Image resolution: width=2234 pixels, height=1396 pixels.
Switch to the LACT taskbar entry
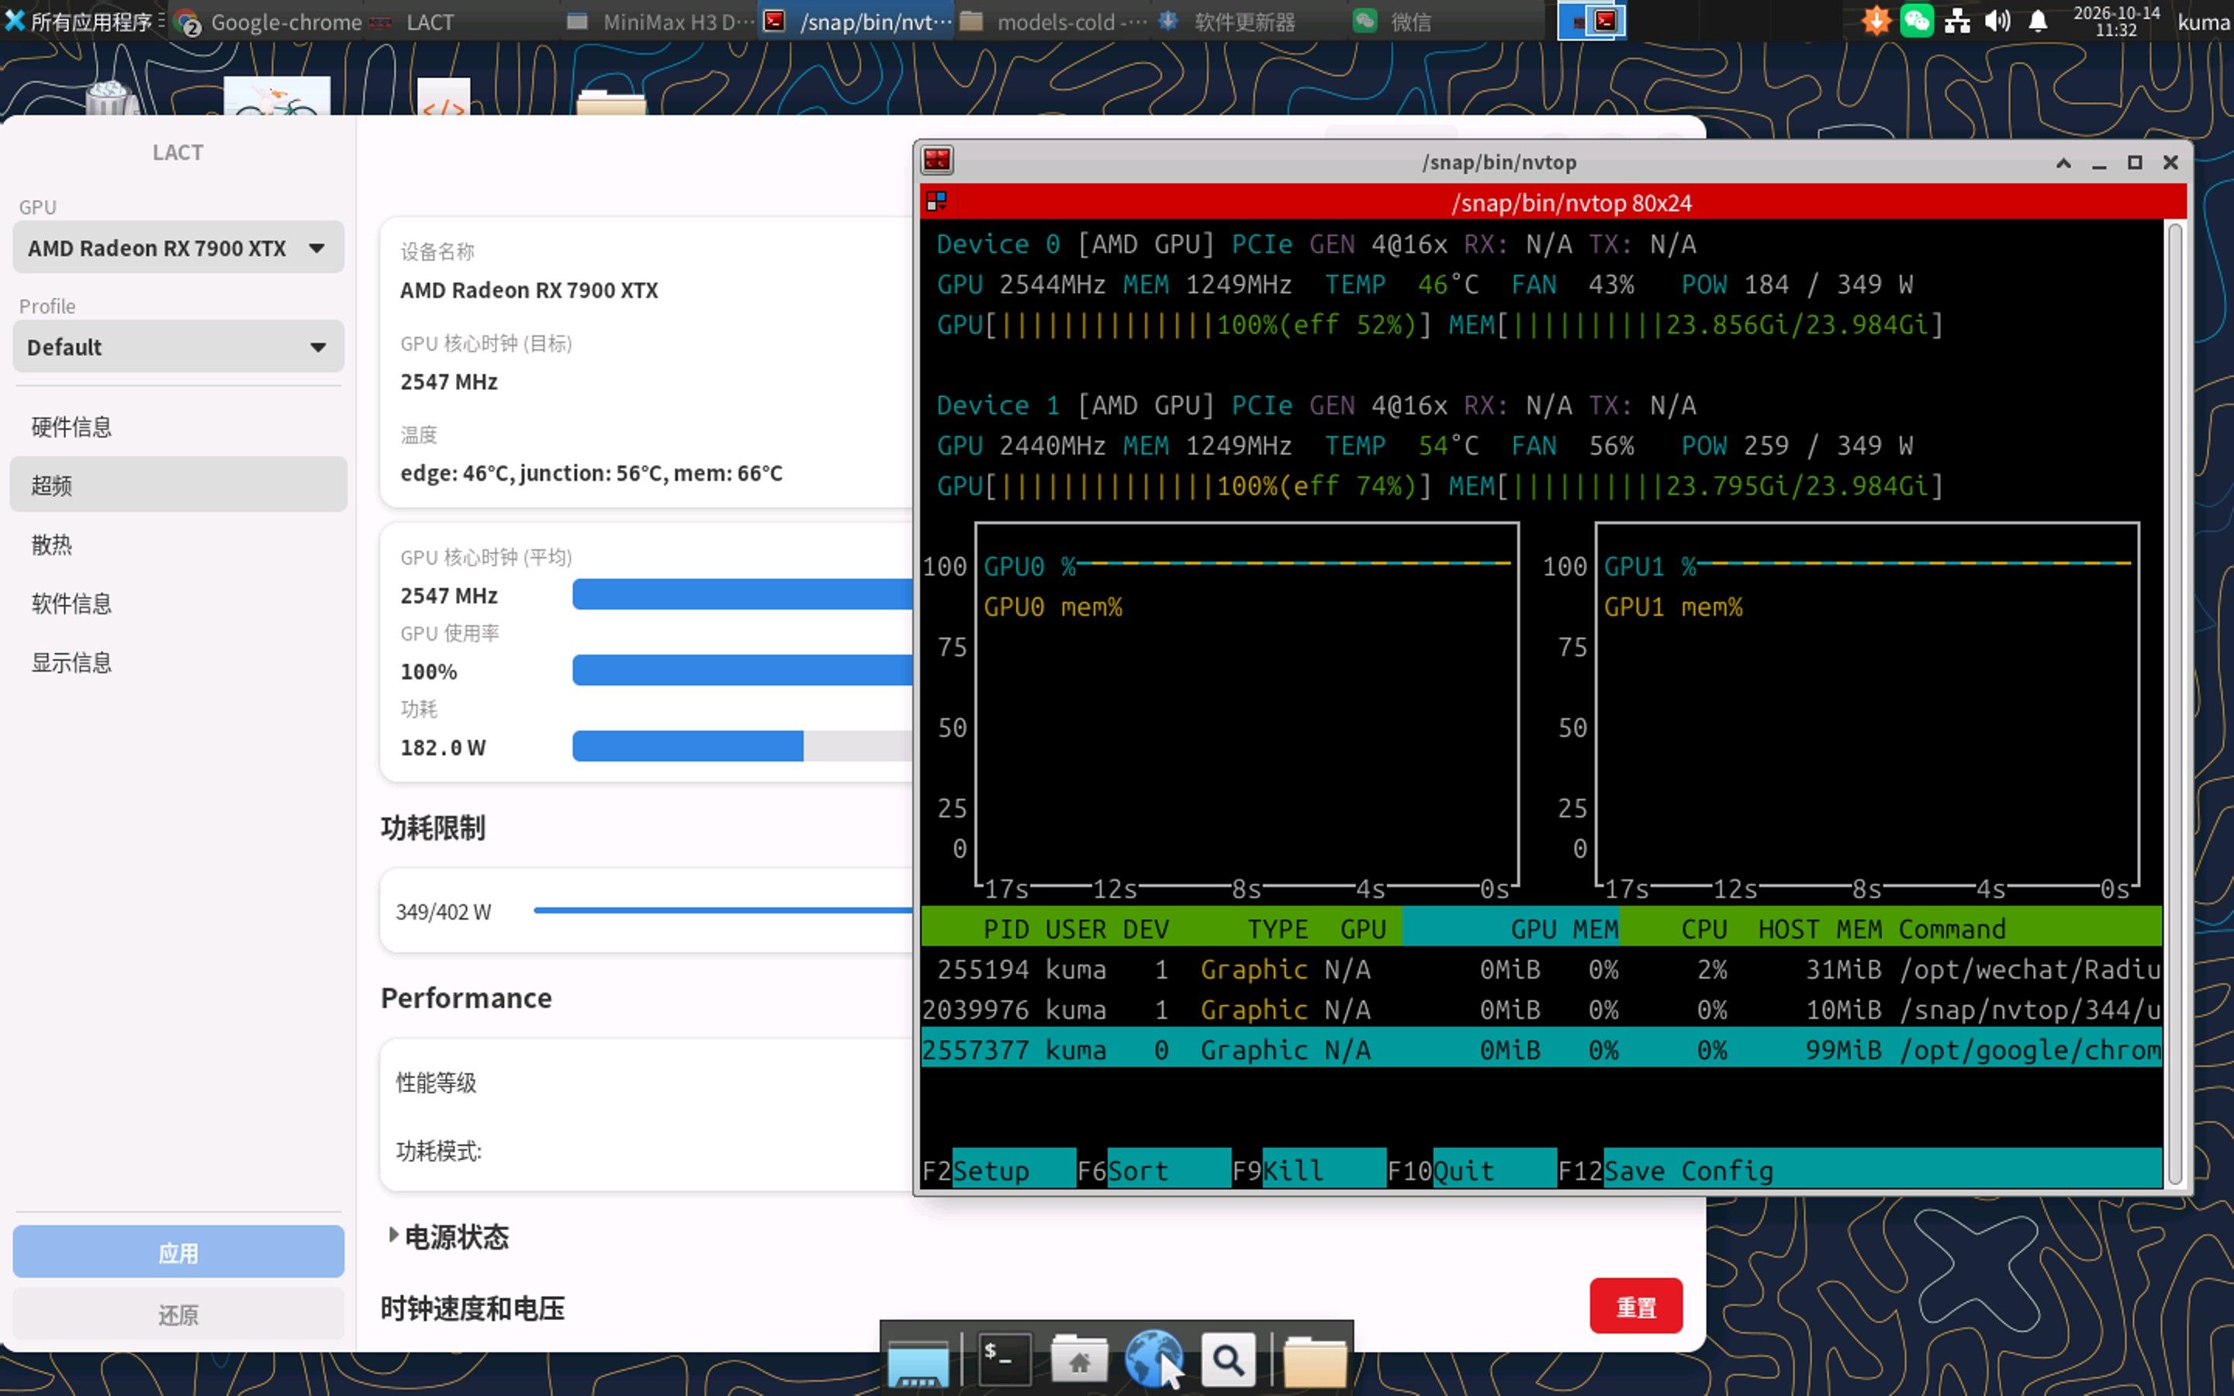413,21
